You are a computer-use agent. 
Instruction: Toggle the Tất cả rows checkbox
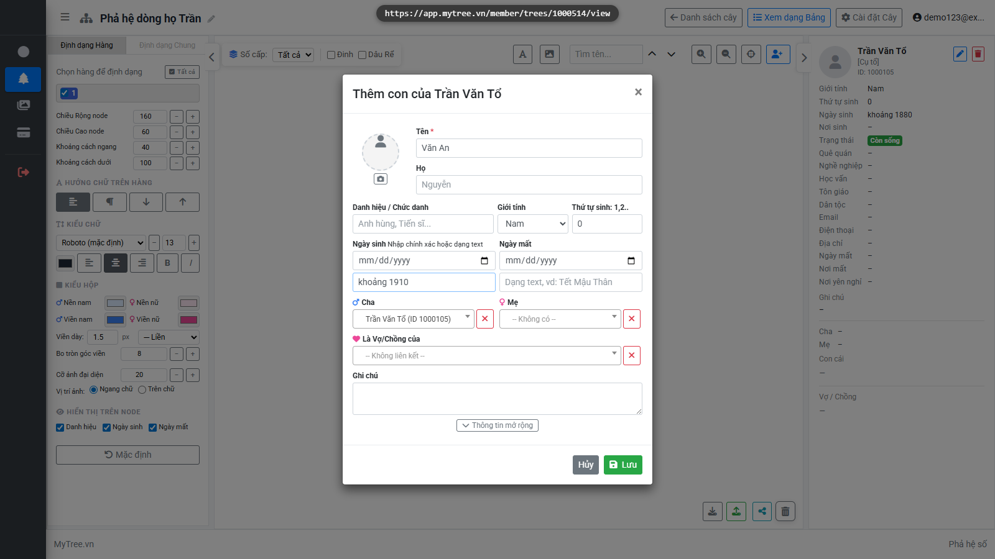[x=182, y=72]
